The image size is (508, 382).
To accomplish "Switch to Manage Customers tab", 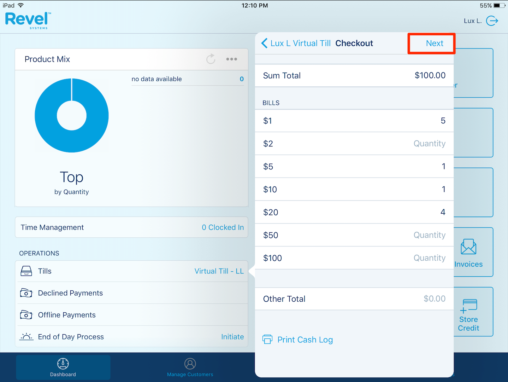I will 190,367.
